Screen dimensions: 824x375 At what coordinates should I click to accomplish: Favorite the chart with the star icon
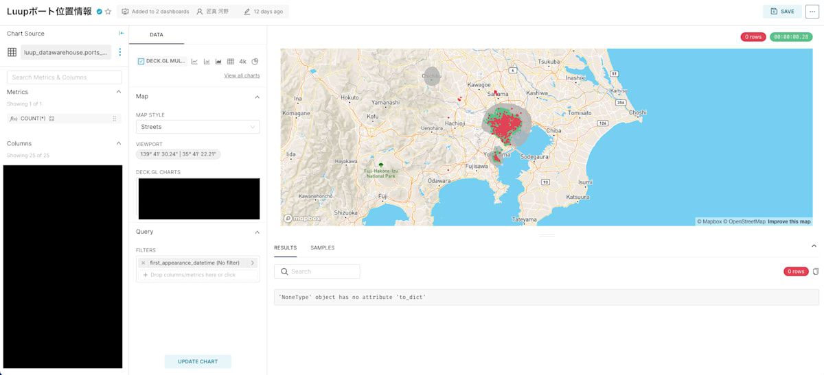[108, 12]
